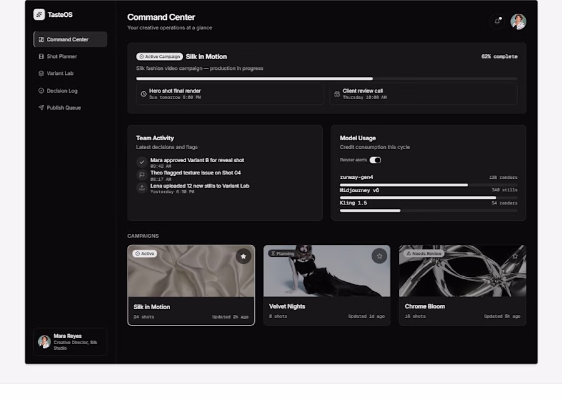Click 'Lena uploaded 12 new stills to Variant Lab'
This screenshot has height=399, width=562.
point(200,186)
